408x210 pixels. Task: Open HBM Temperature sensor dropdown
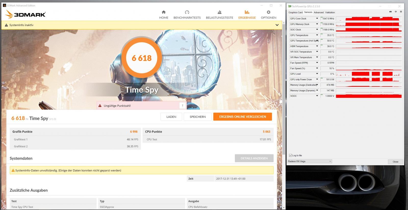coord(317,46)
